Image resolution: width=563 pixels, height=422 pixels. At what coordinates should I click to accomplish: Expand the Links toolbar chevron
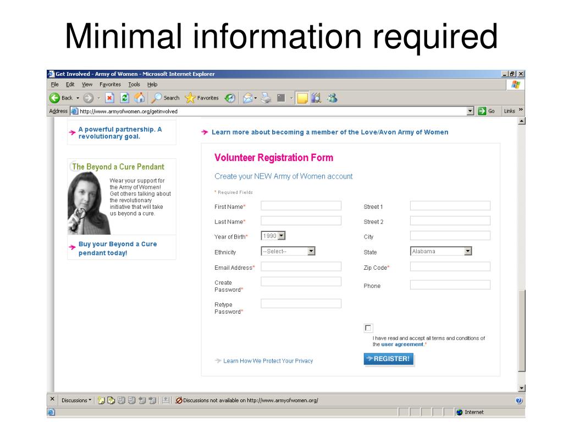point(521,110)
